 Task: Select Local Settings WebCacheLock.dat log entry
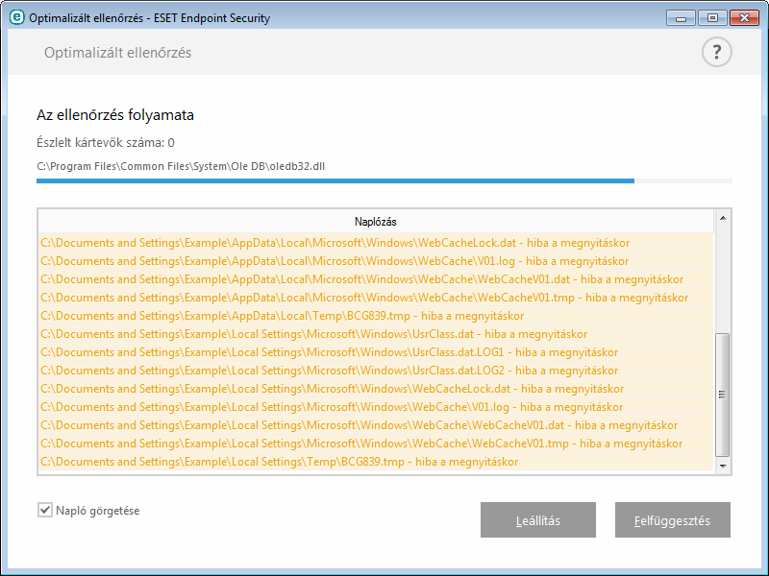pyautogui.click(x=376, y=389)
